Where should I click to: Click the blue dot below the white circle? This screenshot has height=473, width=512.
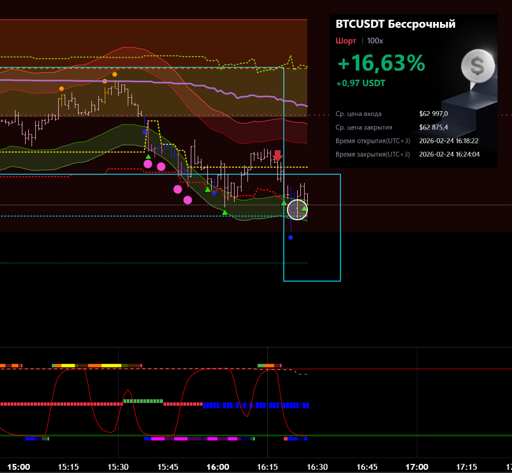[291, 237]
